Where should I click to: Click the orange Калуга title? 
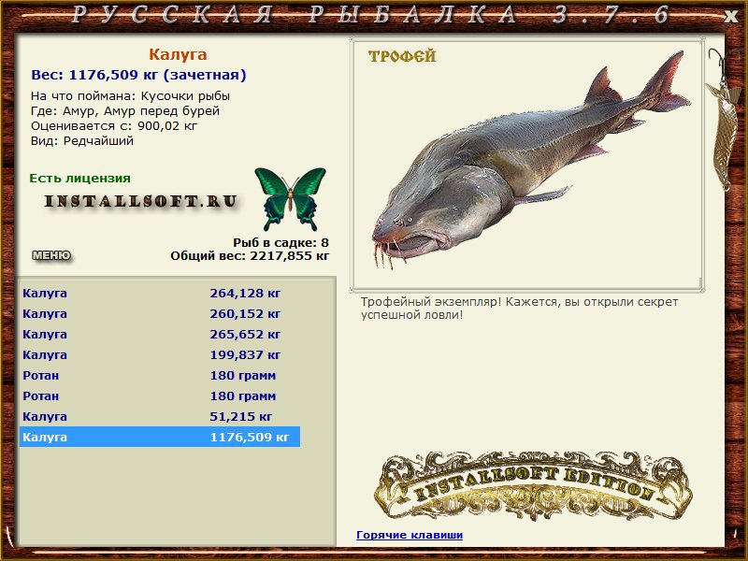click(x=178, y=54)
